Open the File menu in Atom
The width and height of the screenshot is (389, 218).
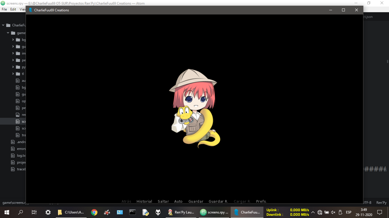coord(4,9)
